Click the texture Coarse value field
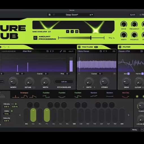 [x=100, y=74]
